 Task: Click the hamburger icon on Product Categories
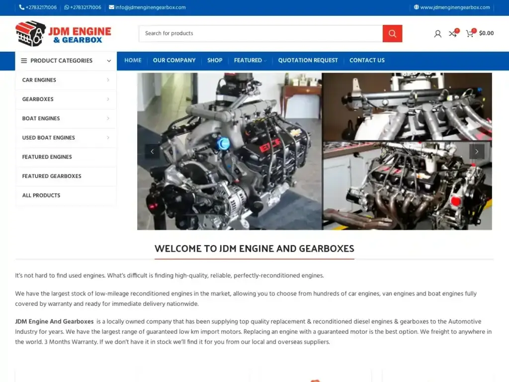24,60
